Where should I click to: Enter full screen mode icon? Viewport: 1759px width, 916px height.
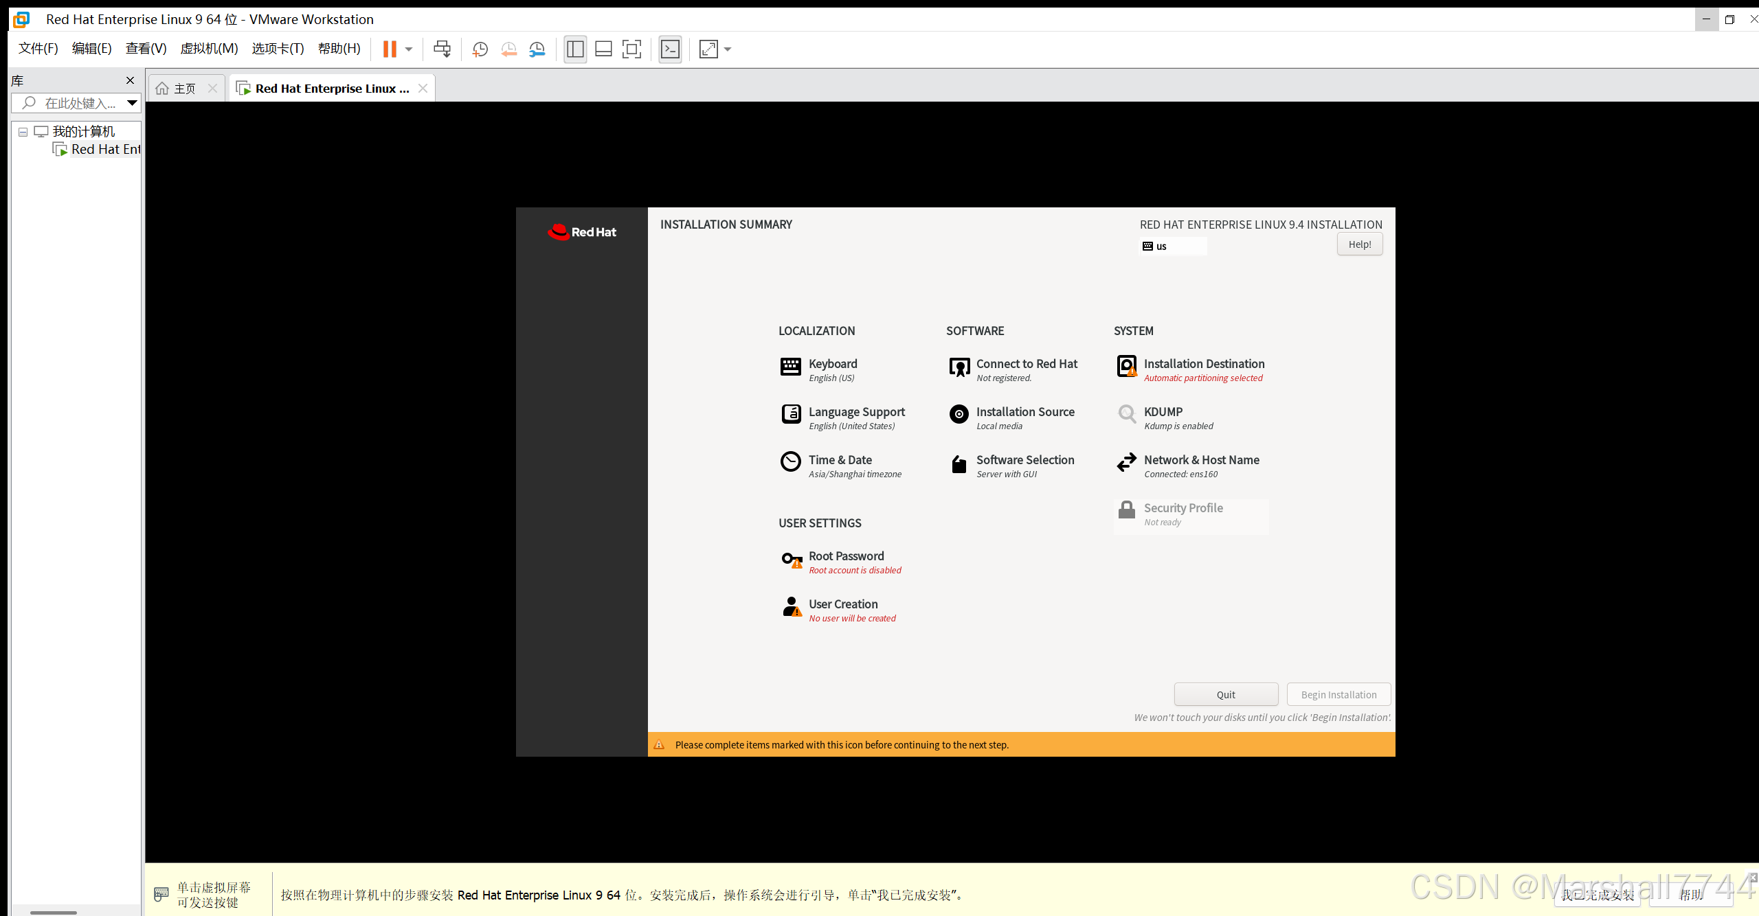[x=631, y=49]
